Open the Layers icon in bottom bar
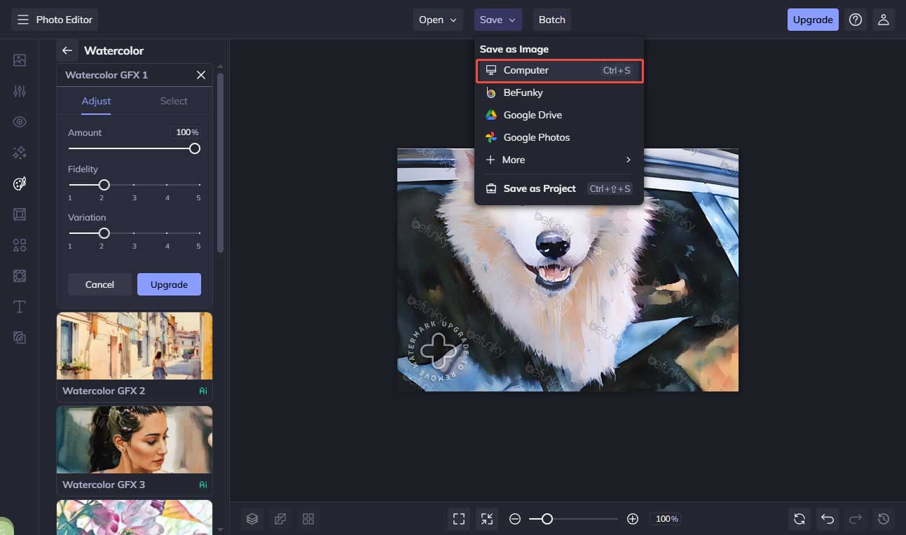Viewport: 906px width, 535px height. pos(252,519)
